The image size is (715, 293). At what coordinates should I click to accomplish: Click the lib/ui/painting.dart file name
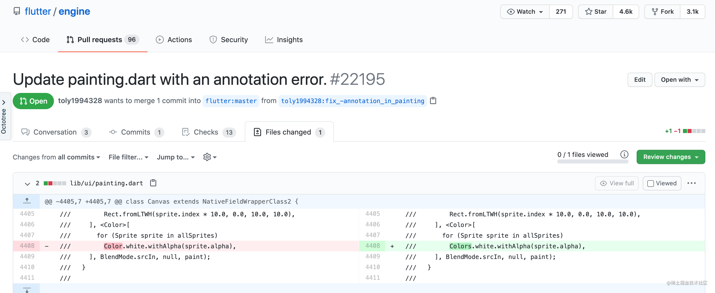(x=106, y=183)
